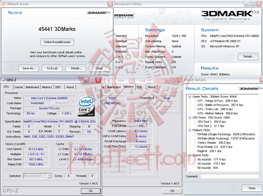Click the 45441 3DMarks score text
This screenshot has width=263, height=196.
(x=57, y=29)
